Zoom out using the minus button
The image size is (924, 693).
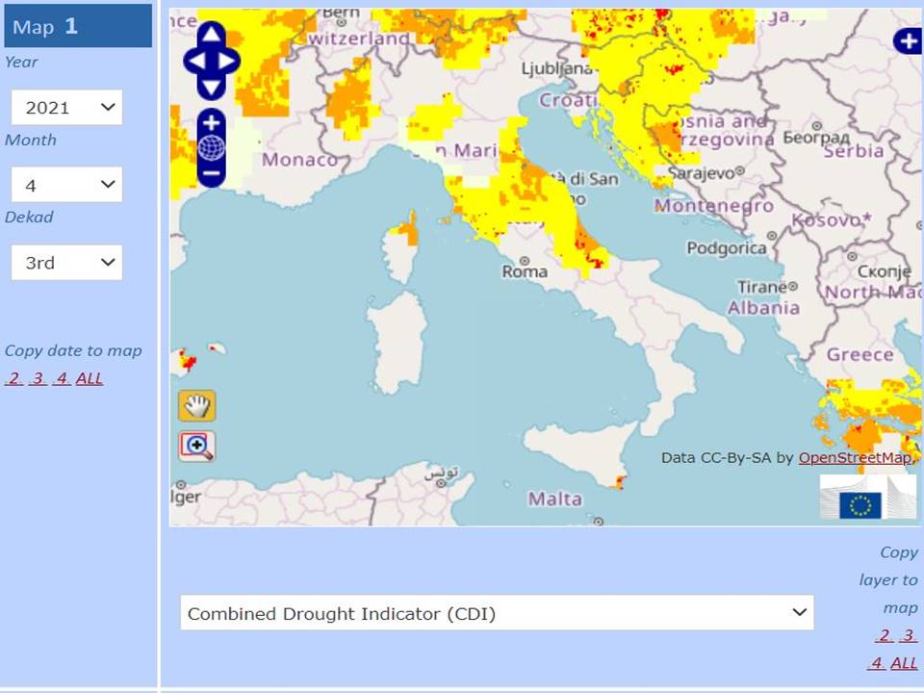pos(212,173)
